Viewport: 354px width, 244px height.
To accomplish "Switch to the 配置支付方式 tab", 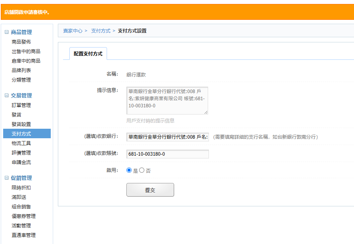I will (x=88, y=54).
